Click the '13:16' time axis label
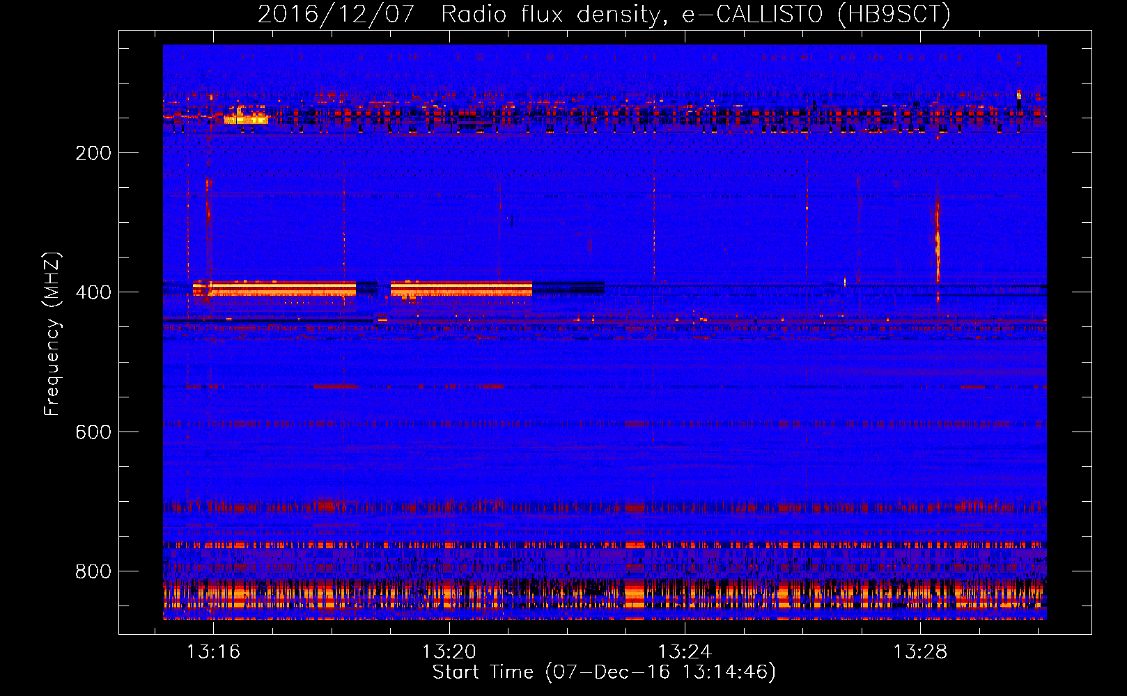 (213, 651)
